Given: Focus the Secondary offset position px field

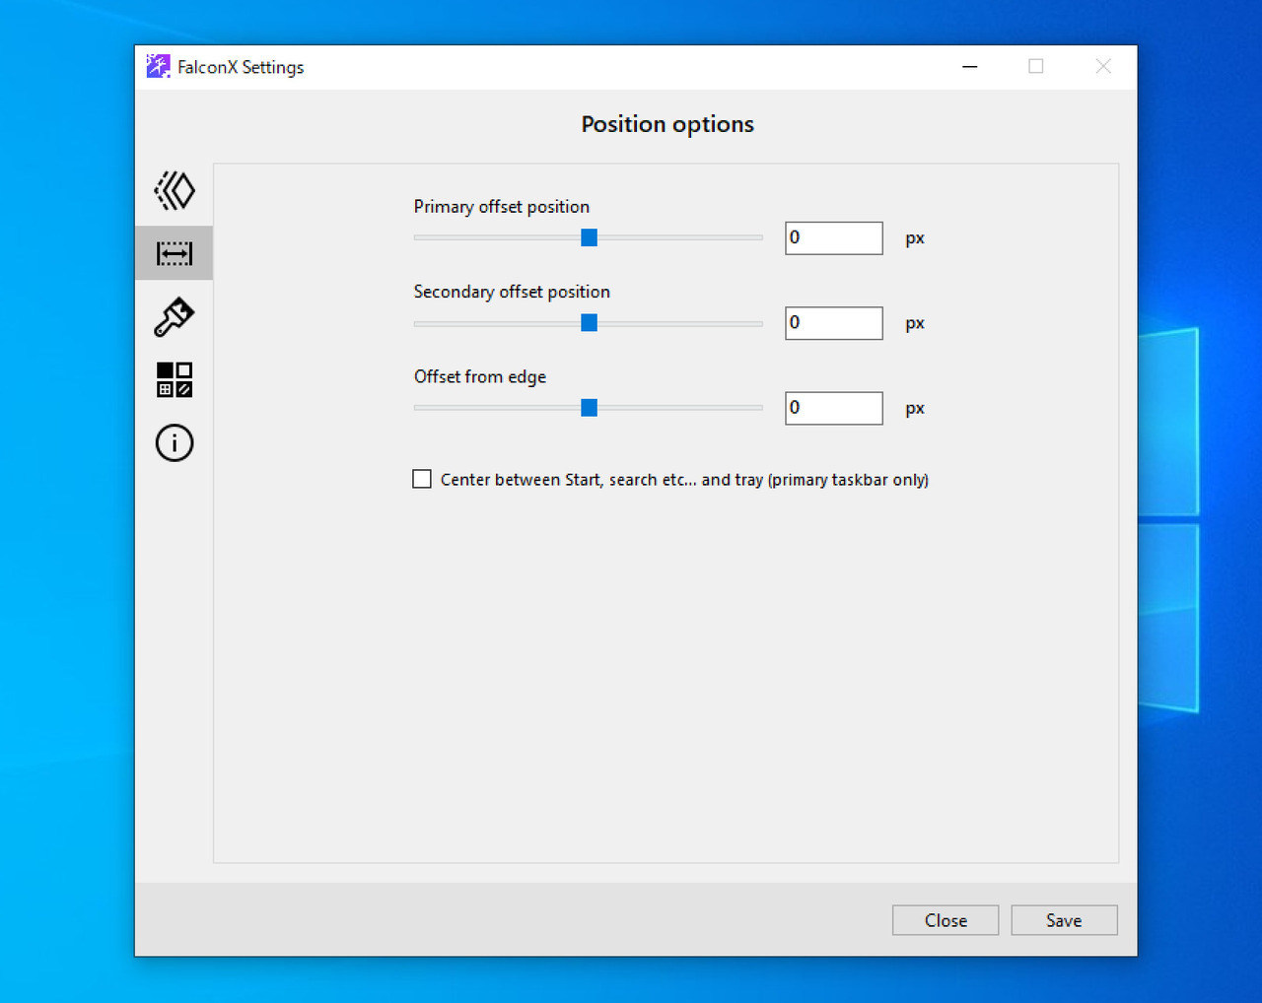Looking at the screenshot, I should 833,323.
